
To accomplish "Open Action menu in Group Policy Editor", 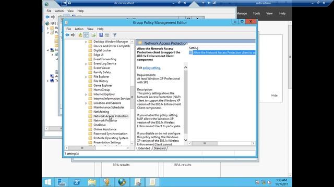I will [79, 29].
